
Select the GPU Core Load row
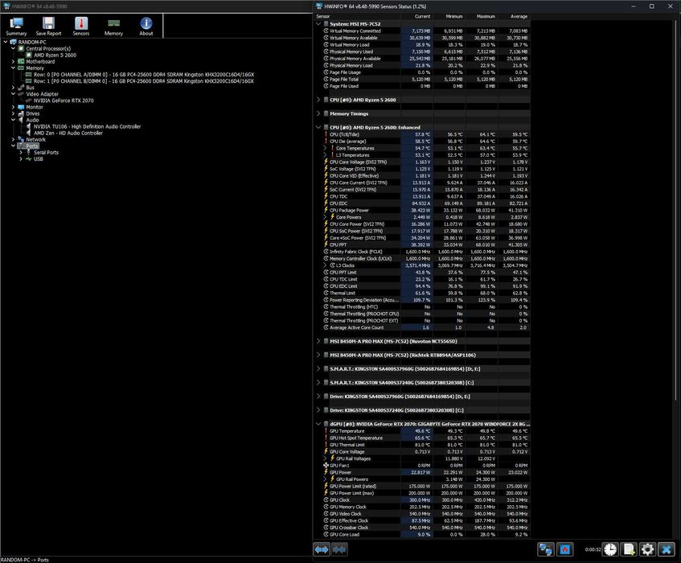click(426, 534)
